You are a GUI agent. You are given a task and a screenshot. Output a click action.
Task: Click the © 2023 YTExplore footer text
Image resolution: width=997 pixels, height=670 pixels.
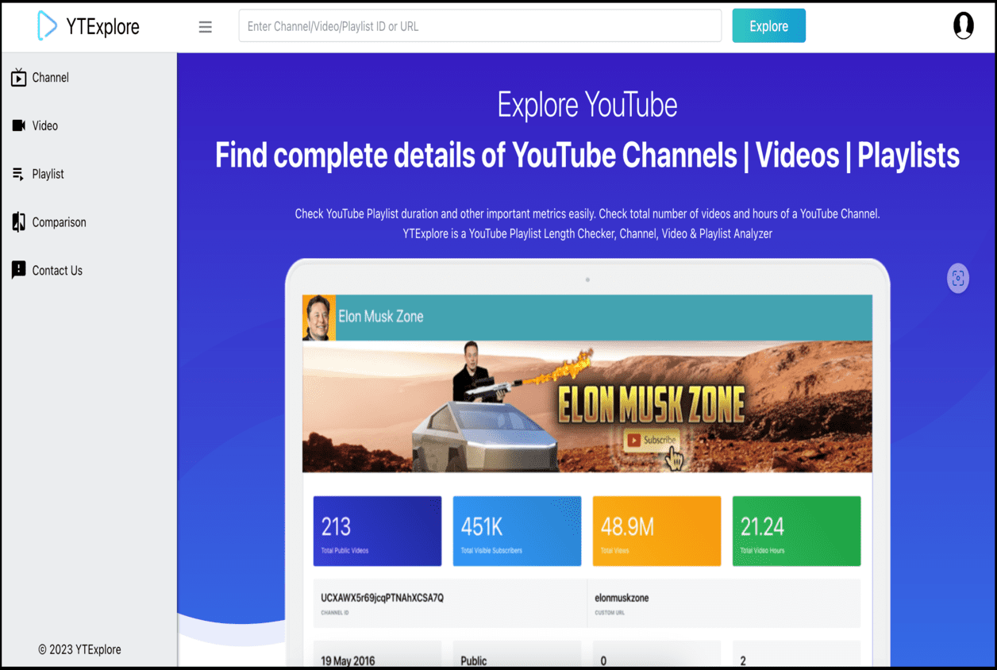point(79,649)
